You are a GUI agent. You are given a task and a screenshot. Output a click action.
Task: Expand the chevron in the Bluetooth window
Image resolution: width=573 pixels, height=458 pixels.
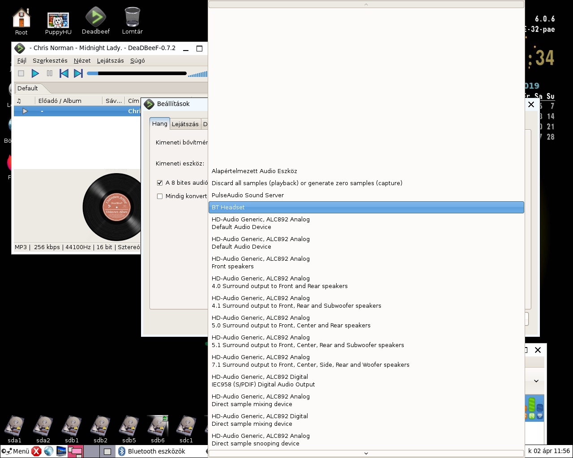[536, 381]
